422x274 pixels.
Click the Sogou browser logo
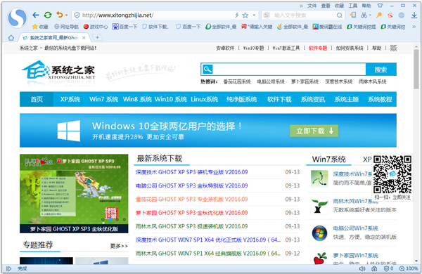click(x=18, y=18)
